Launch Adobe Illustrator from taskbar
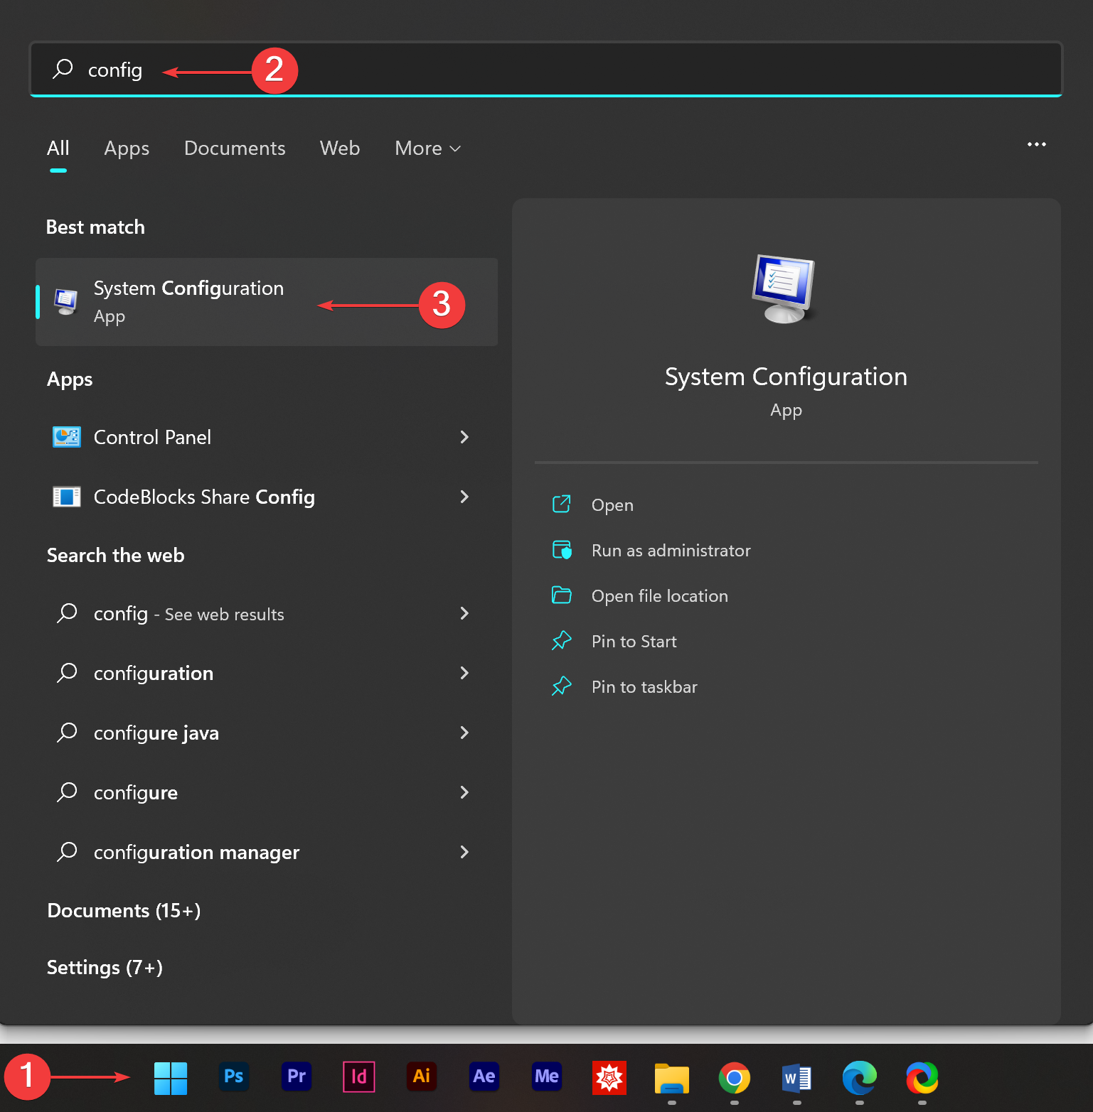Image resolution: width=1093 pixels, height=1112 pixels. (421, 1077)
